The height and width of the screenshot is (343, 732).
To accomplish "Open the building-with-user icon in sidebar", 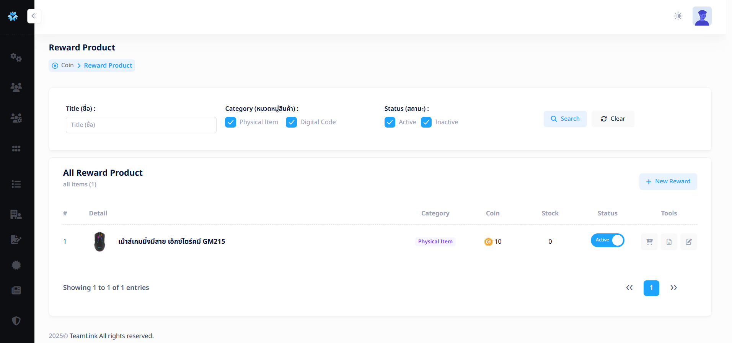I will (16, 214).
